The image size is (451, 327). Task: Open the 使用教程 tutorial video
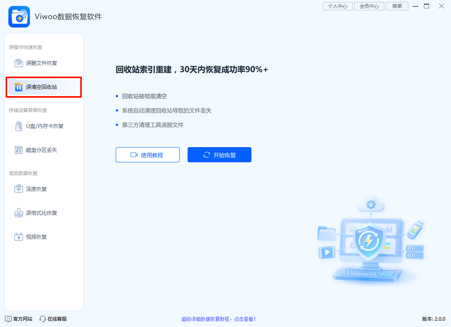coord(147,155)
